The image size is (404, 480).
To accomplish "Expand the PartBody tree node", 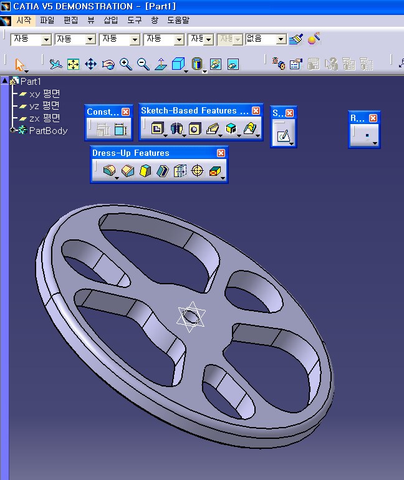I will 13,130.
